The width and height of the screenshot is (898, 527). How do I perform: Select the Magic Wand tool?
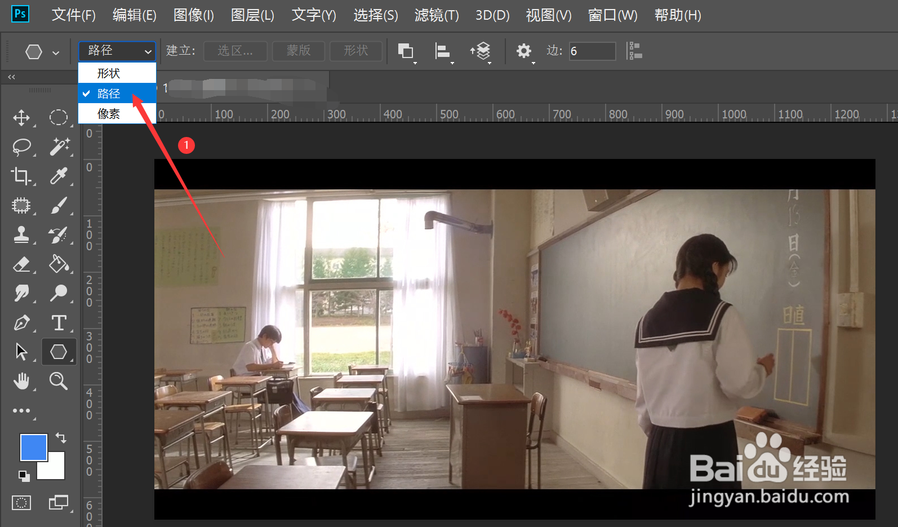(x=59, y=147)
